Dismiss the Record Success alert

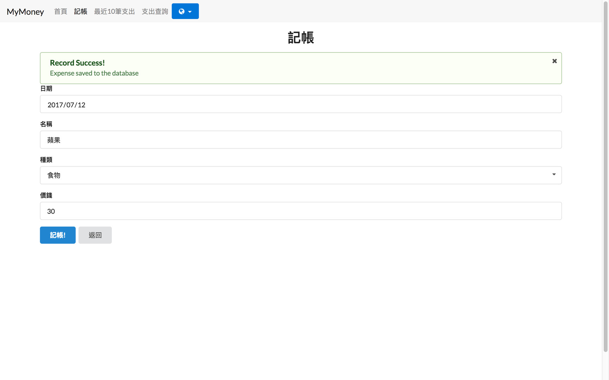(x=554, y=61)
